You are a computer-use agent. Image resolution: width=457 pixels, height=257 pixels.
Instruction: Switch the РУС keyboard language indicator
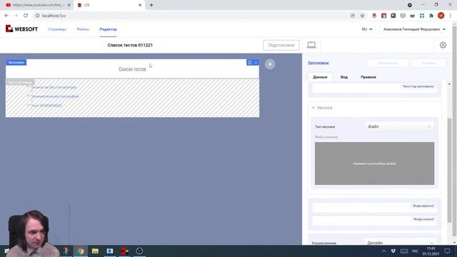(416, 251)
